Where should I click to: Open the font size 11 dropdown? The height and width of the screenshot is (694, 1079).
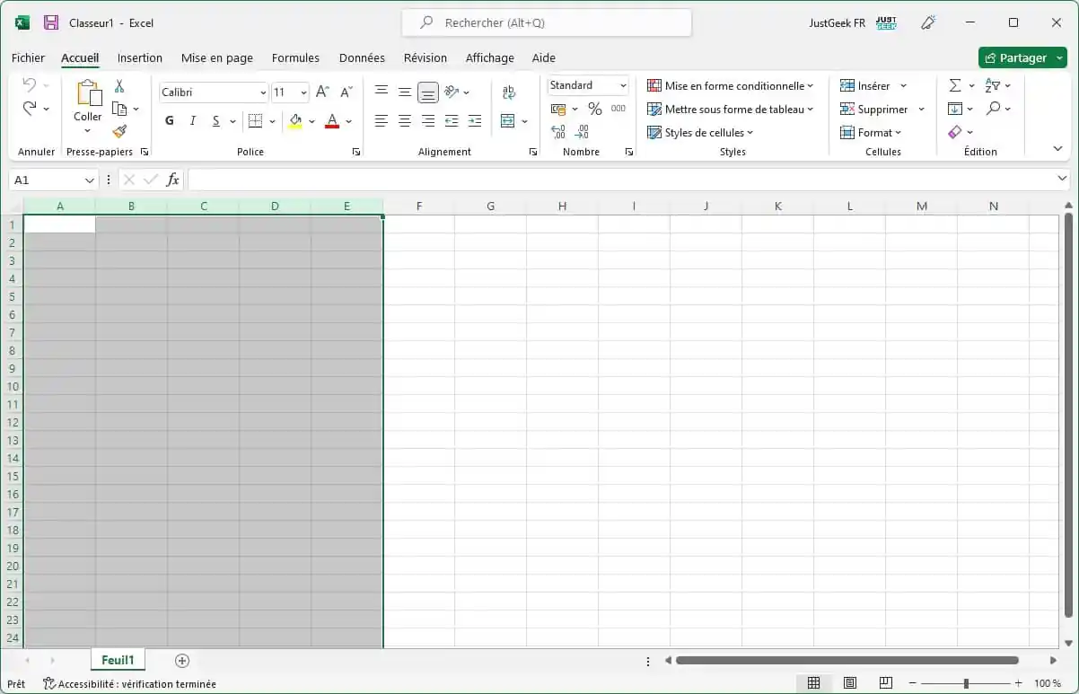click(x=303, y=92)
